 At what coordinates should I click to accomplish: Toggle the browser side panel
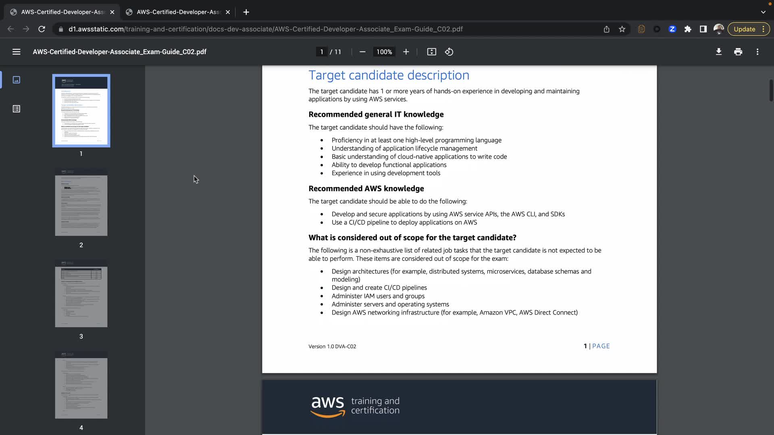point(703,29)
